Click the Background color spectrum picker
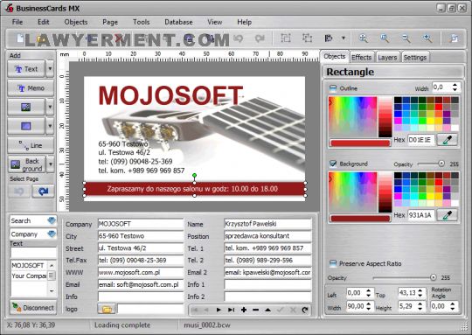The height and width of the screenshot is (335, 472). point(352,192)
